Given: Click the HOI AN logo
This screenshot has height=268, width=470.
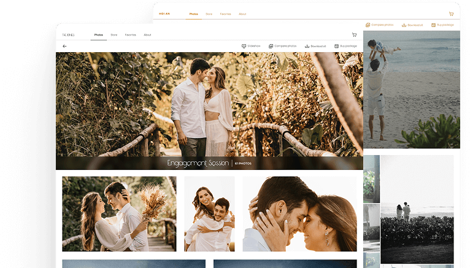Looking at the screenshot, I should click(164, 13).
